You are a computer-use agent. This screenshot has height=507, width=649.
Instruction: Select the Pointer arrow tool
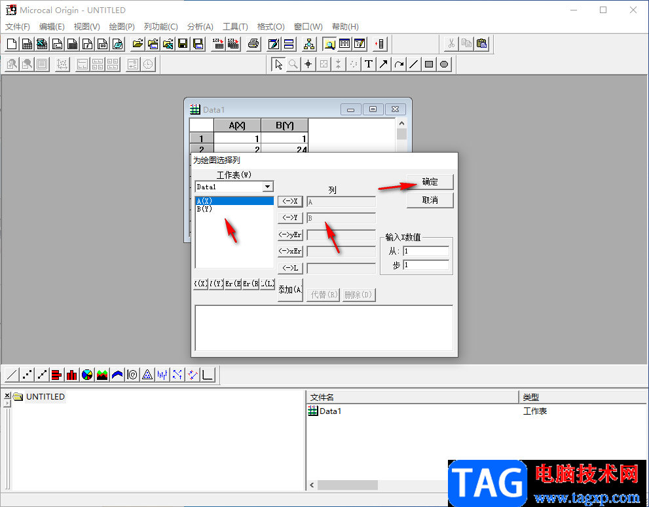click(278, 64)
